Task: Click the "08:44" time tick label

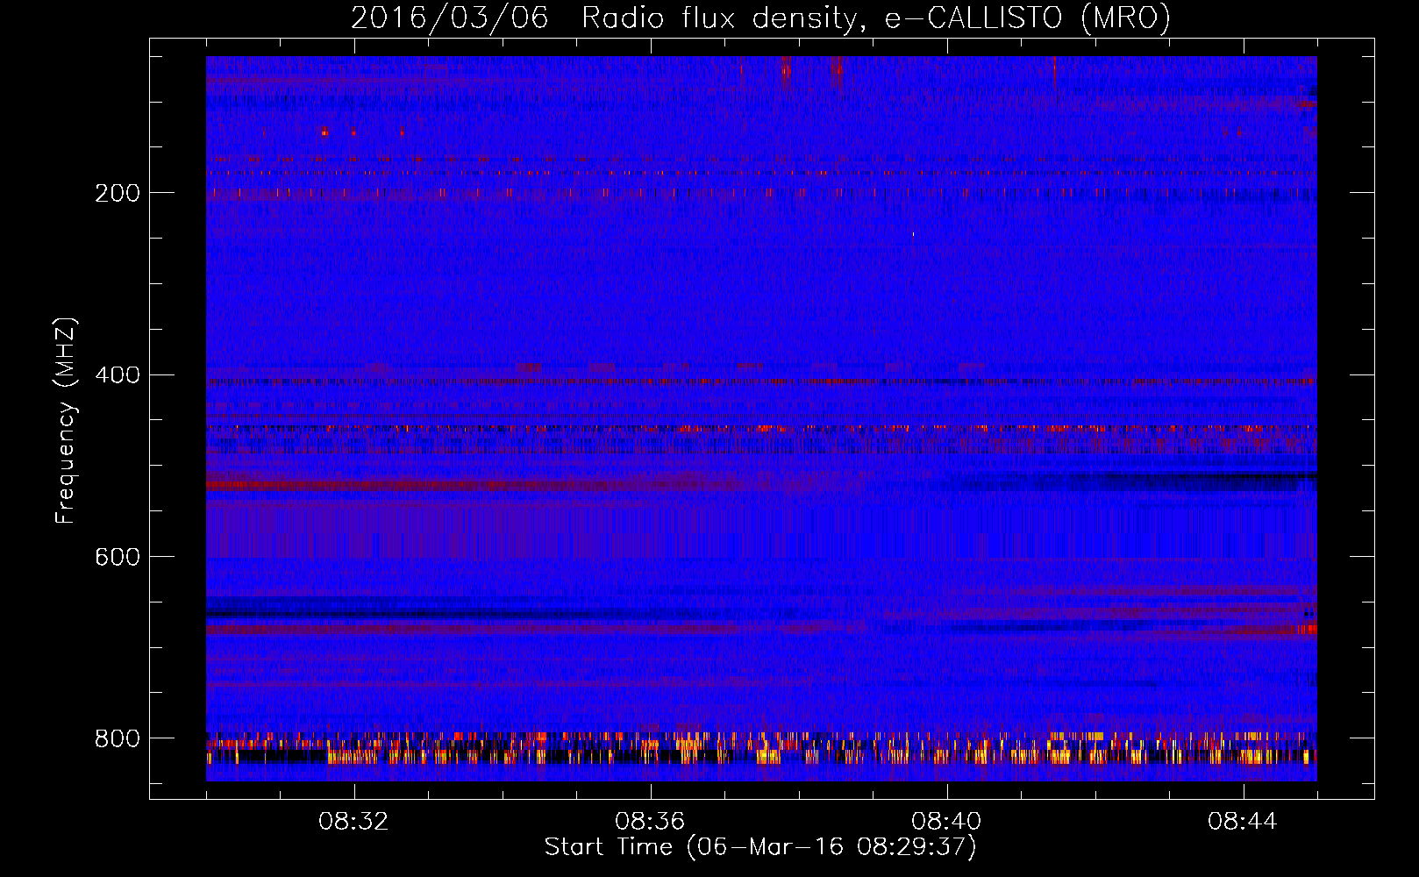Action: [x=1243, y=822]
